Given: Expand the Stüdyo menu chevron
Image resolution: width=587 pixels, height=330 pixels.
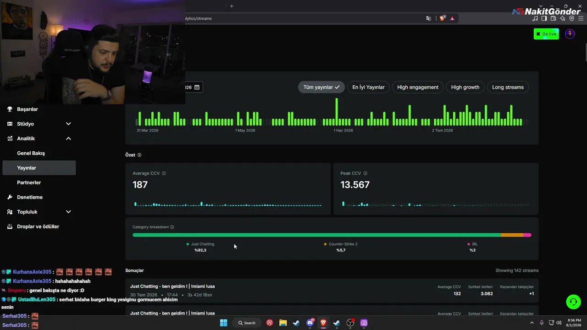Looking at the screenshot, I should coord(68,124).
